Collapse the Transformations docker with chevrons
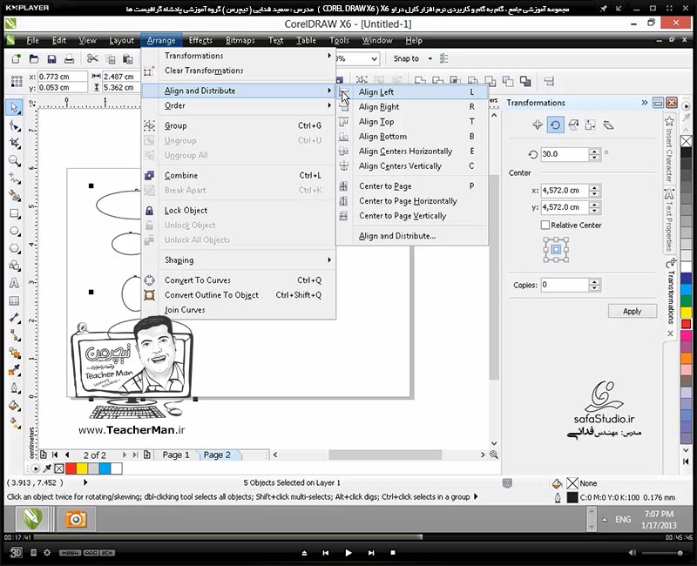Image resolution: width=697 pixels, height=566 pixels. click(x=645, y=103)
